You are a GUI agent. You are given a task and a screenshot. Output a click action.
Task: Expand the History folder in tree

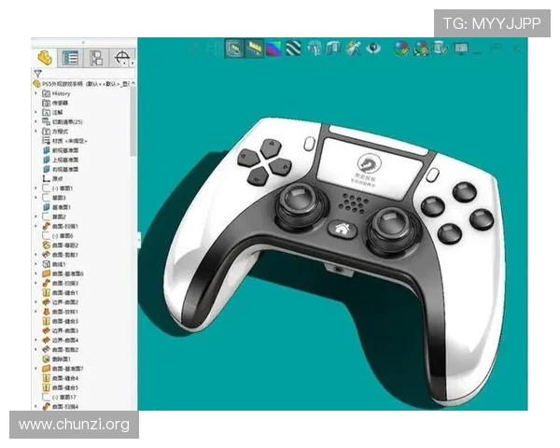coord(36,93)
